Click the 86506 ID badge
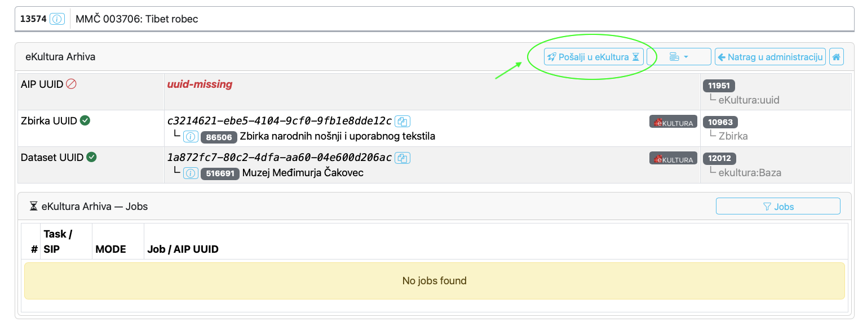This screenshot has height=331, width=867. point(219,137)
